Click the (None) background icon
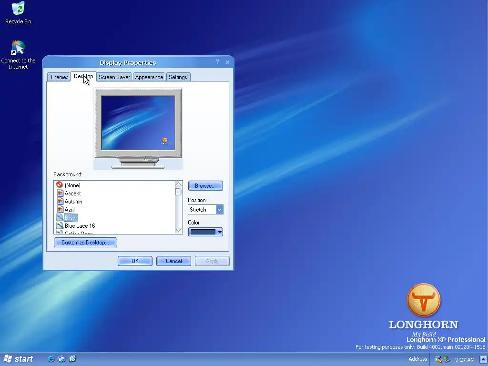Viewport: 488px width, 366px height. [60, 185]
